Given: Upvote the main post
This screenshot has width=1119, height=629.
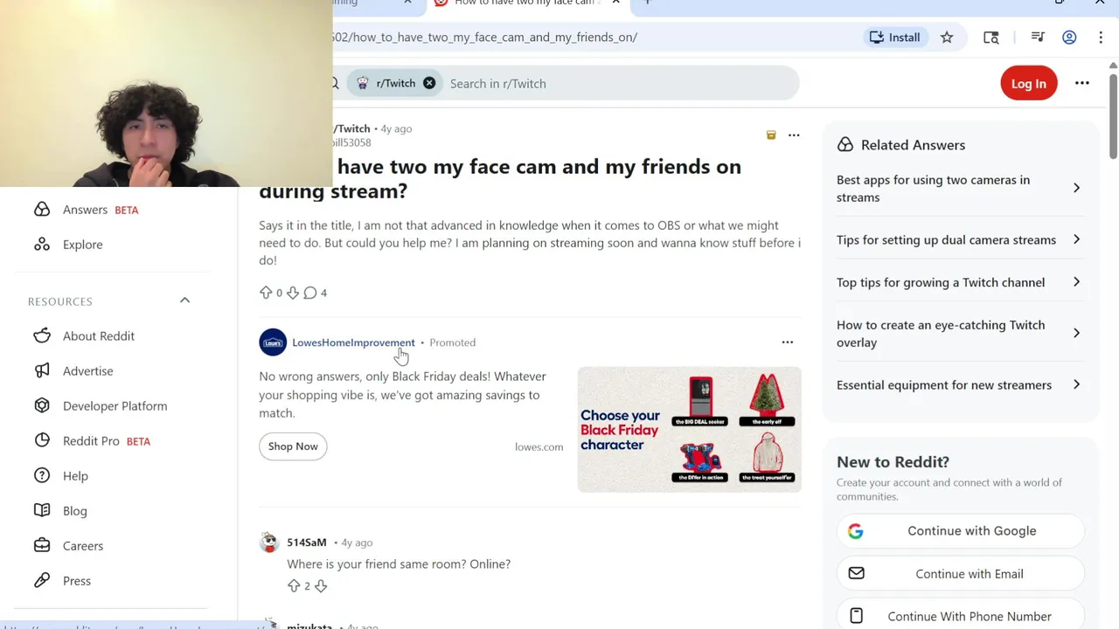Looking at the screenshot, I should pyautogui.click(x=266, y=293).
